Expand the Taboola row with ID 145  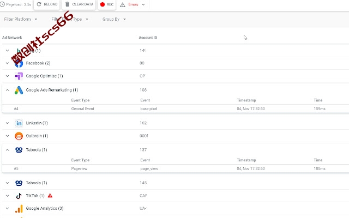point(7,183)
